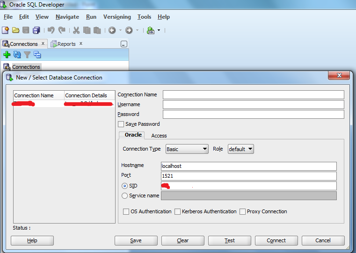Click the Undo toolbar icon

[x=51, y=30]
